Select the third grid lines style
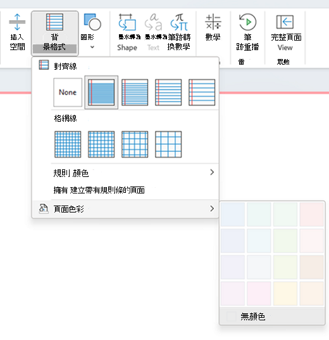Screen dimensions: 329x340 pos(135,144)
